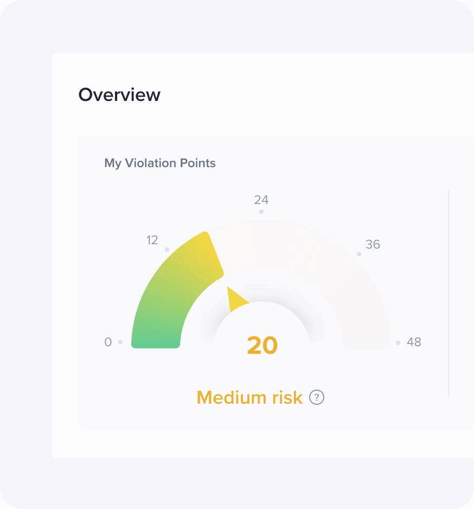This screenshot has height=509, width=474.
Task: Click the 24 scale label
Action: click(x=261, y=200)
